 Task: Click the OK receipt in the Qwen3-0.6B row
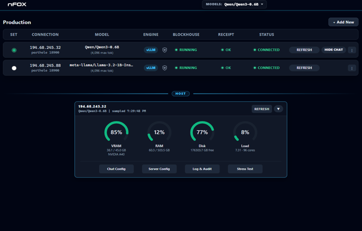pos(226,50)
